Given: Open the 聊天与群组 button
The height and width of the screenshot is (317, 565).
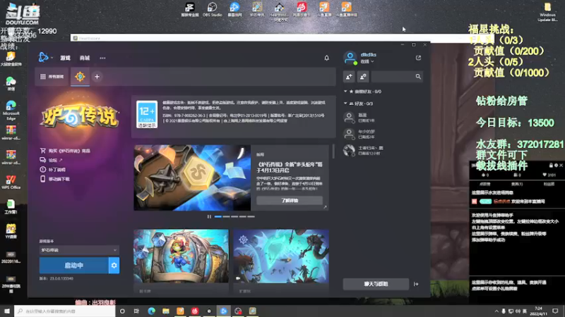Looking at the screenshot, I should (x=376, y=284).
